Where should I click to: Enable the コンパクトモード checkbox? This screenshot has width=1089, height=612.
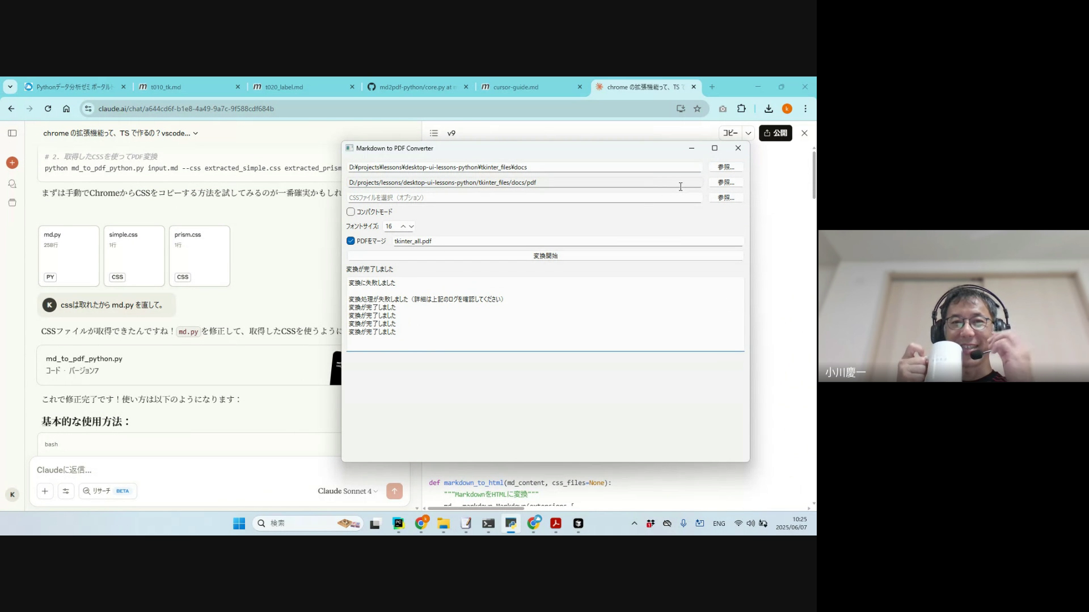click(351, 212)
